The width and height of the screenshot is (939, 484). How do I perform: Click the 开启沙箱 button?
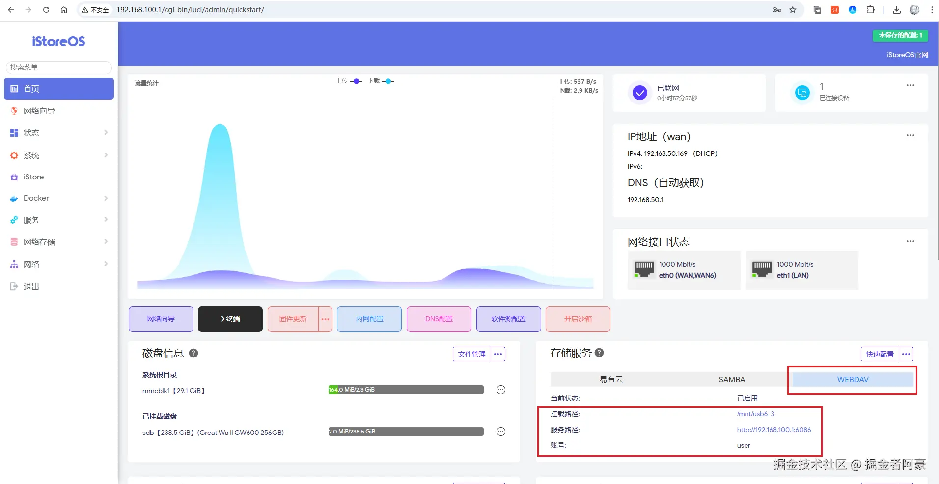[x=578, y=319]
